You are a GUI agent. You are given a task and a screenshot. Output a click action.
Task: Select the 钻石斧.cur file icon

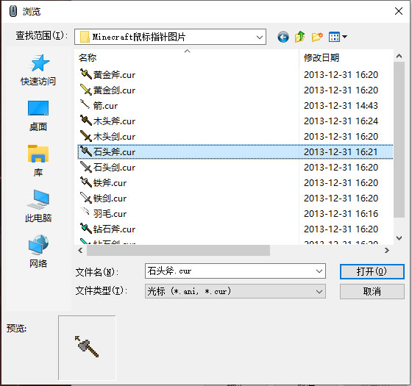coord(85,229)
